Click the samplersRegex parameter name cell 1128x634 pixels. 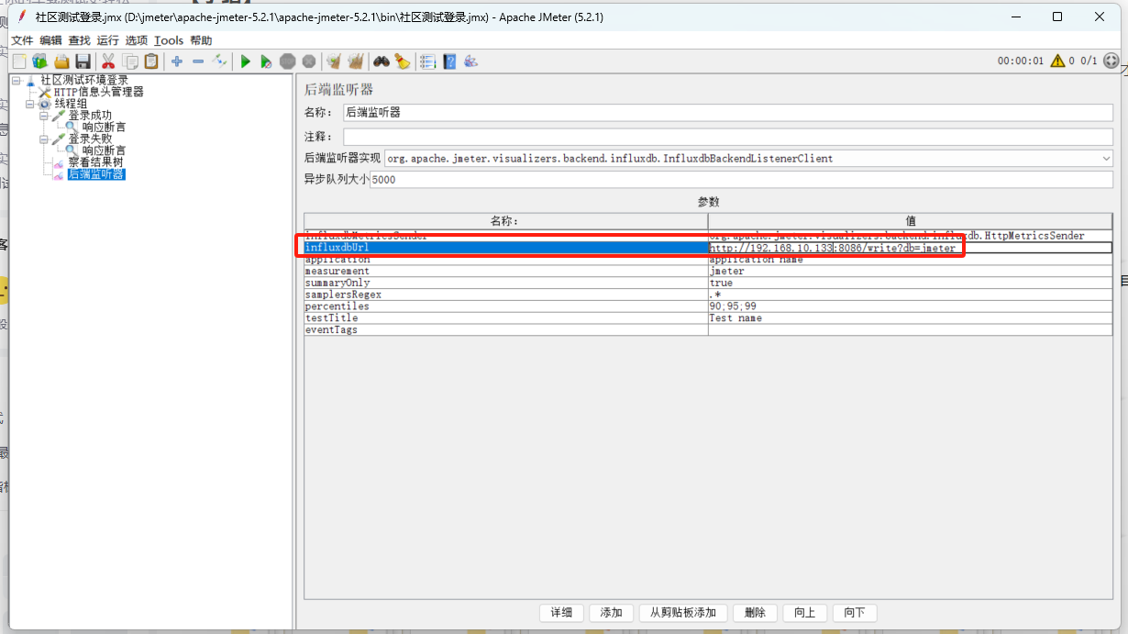[506, 295]
